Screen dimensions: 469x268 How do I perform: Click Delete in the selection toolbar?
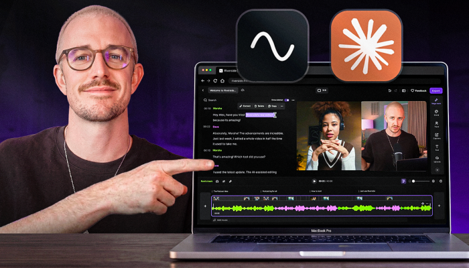pos(259,106)
